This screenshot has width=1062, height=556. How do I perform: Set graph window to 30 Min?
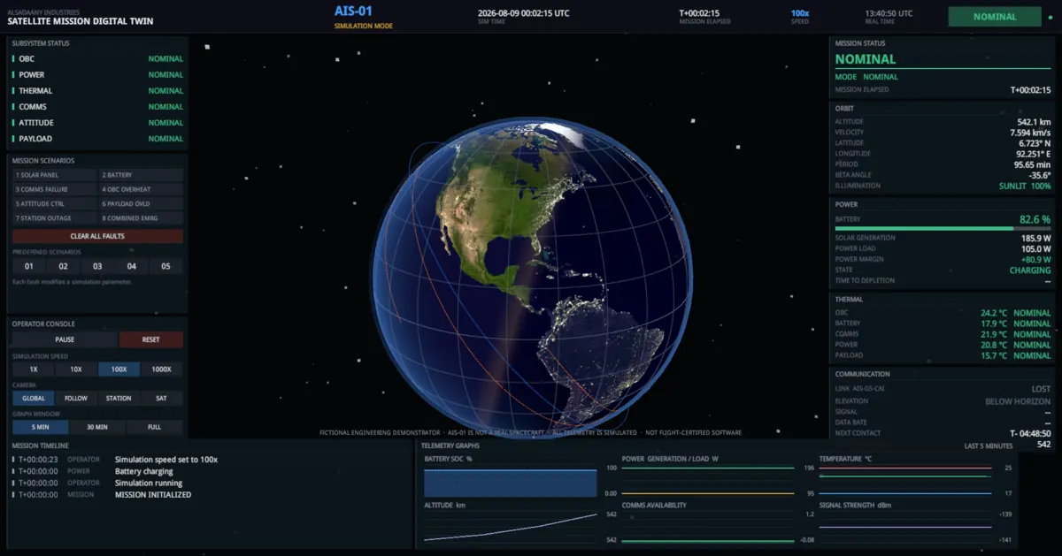[x=97, y=427]
